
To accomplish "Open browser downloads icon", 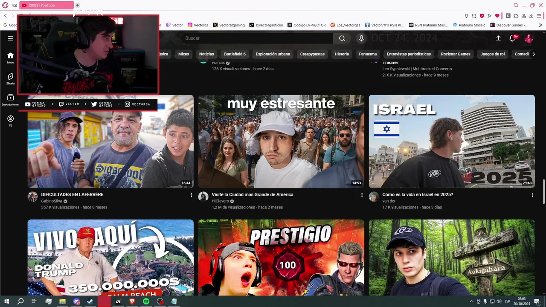I will coord(531,16).
